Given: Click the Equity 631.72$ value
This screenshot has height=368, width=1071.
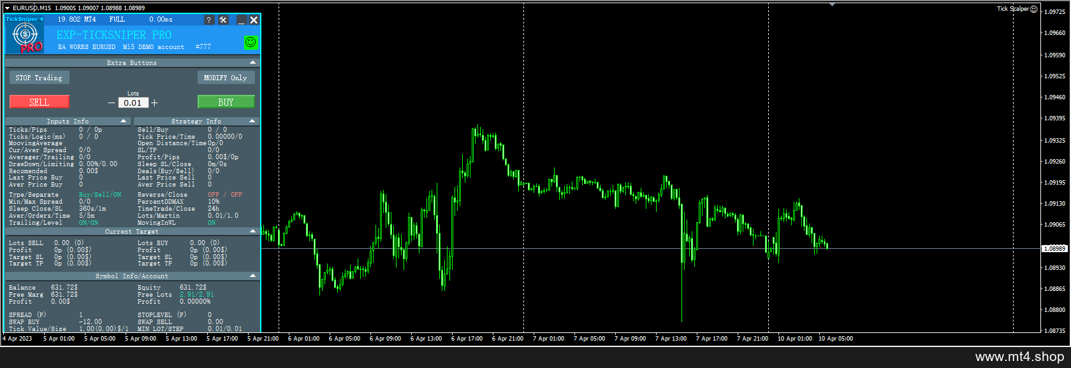Looking at the screenshot, I should [193, 288].
